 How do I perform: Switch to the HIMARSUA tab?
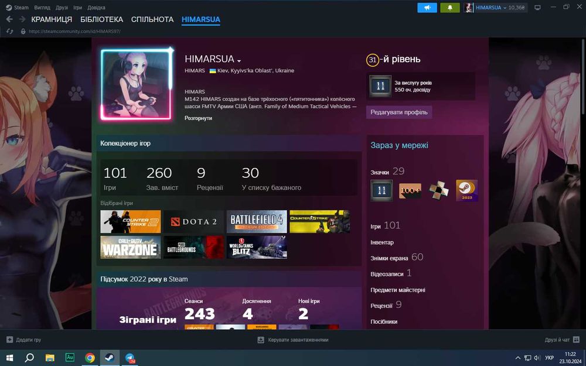pos(200,19)
